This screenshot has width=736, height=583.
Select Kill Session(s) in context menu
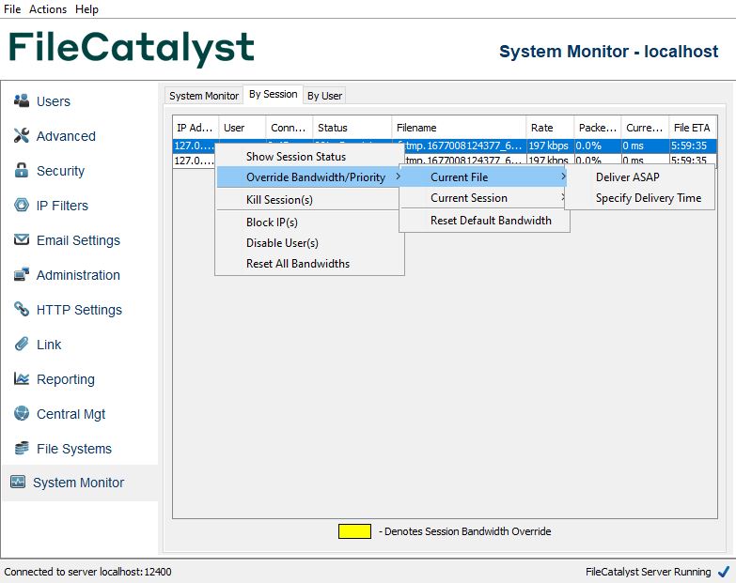pos(310,200)
